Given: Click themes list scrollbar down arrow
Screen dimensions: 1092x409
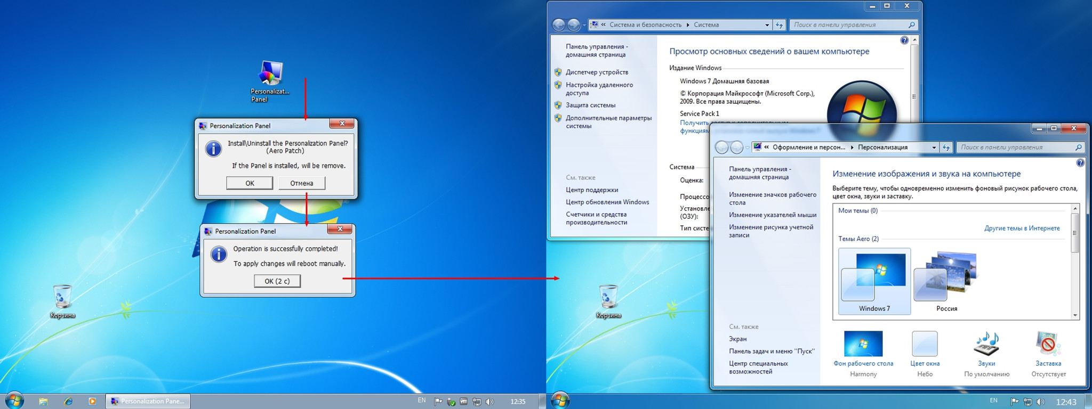Looking at the screenshot, I should click(x=1075, y=315).
